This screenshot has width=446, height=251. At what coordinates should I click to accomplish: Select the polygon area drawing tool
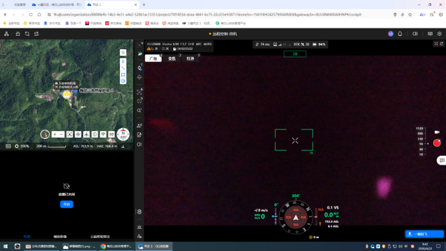tap(123, 75)
